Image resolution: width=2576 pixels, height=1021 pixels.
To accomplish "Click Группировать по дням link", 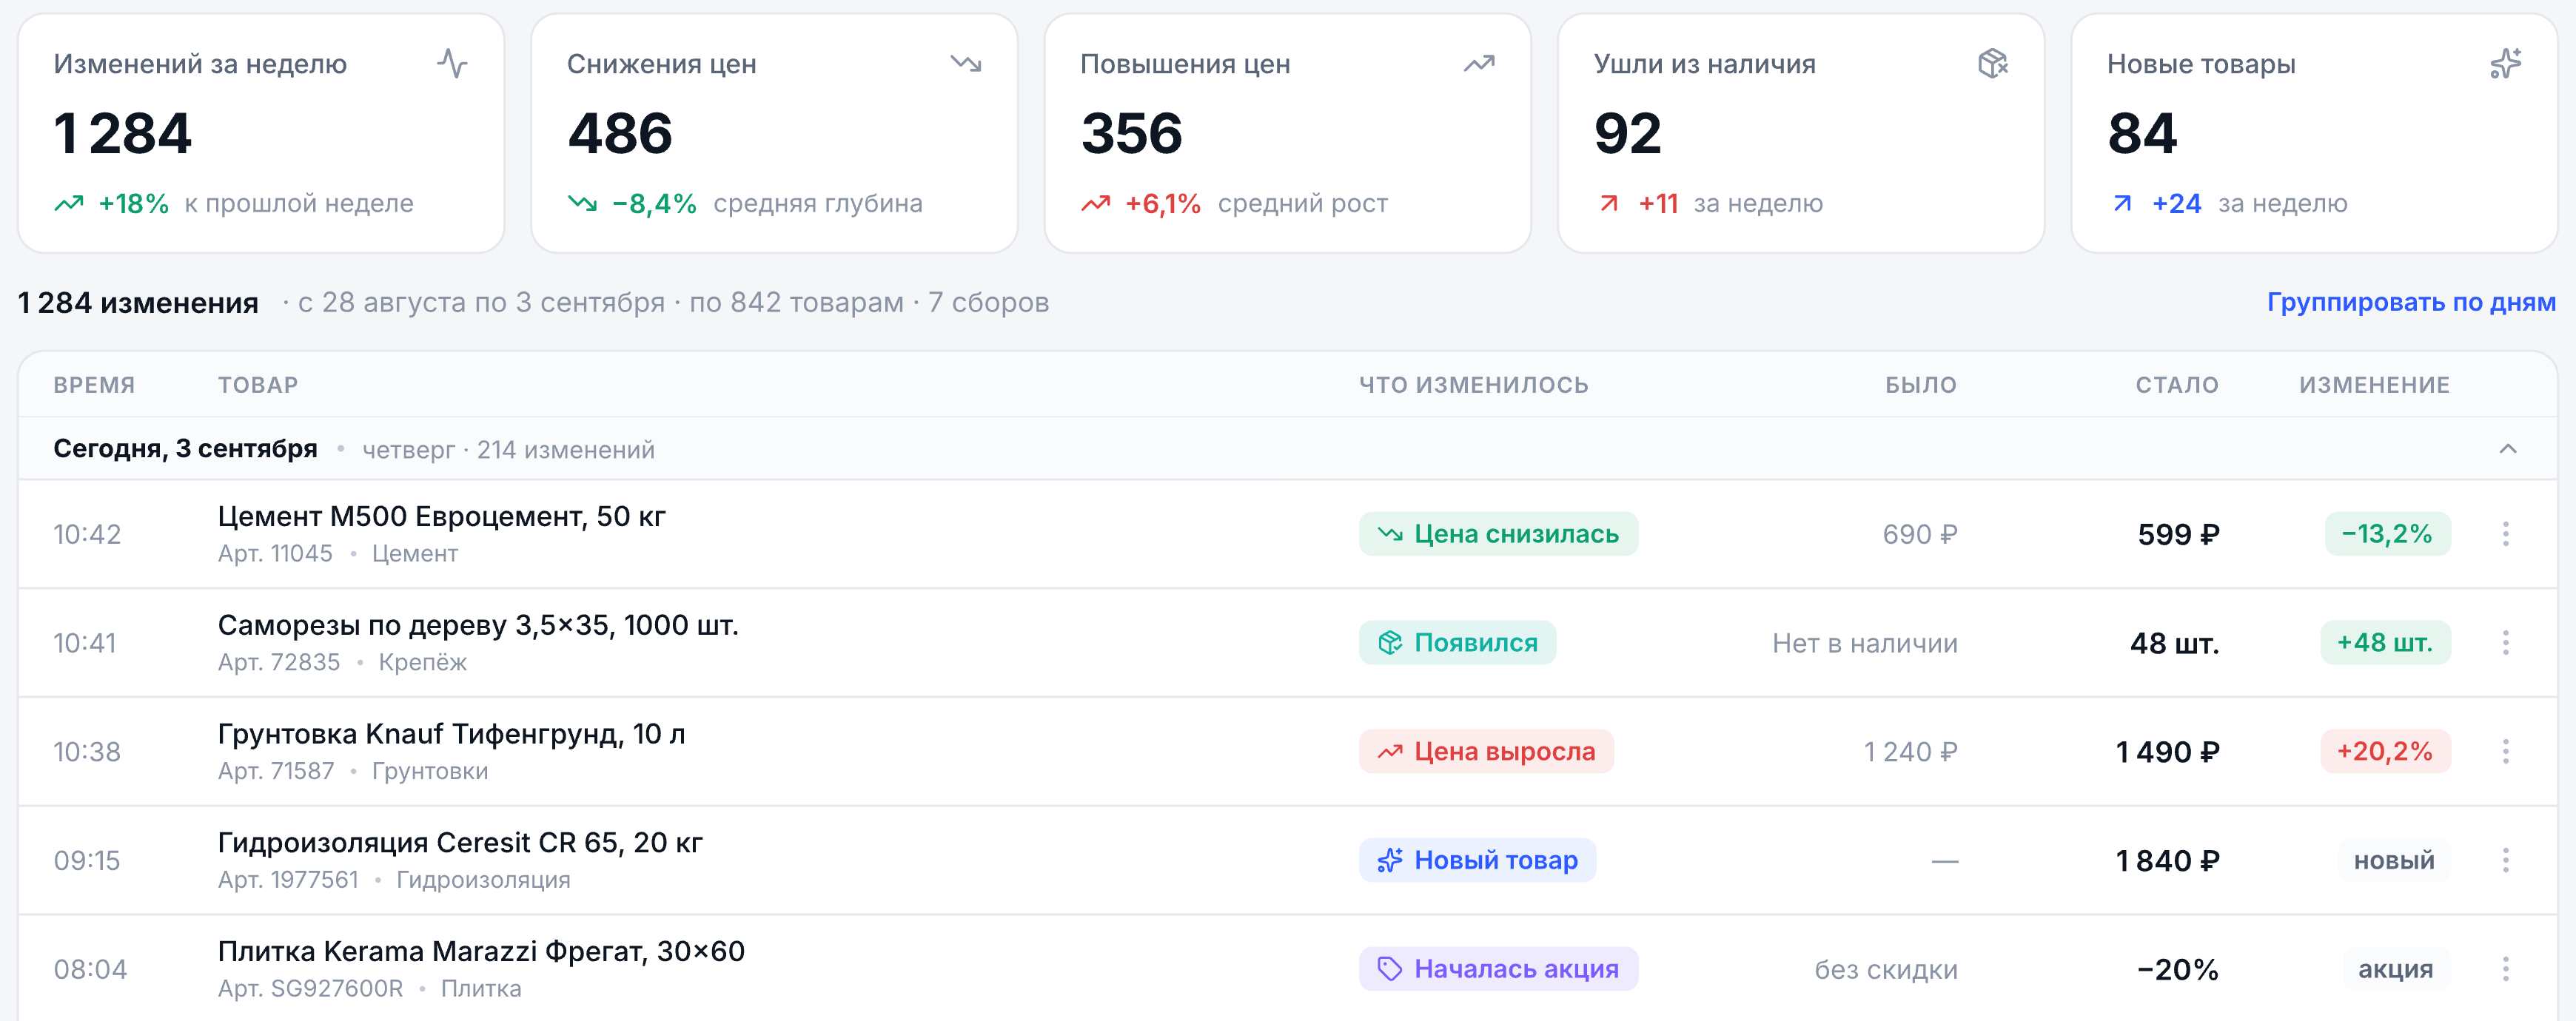I will pyautogui.click(x=2411, y=302).
